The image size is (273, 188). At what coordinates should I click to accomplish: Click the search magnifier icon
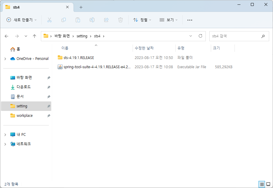coord(263,36)
